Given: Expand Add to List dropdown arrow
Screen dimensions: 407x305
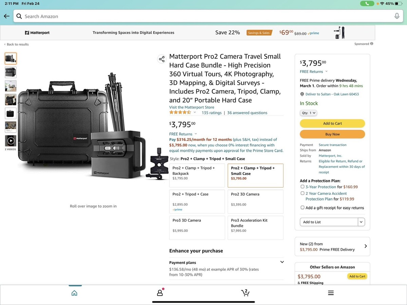Looking at the screenshot, I should pos(361,222).
